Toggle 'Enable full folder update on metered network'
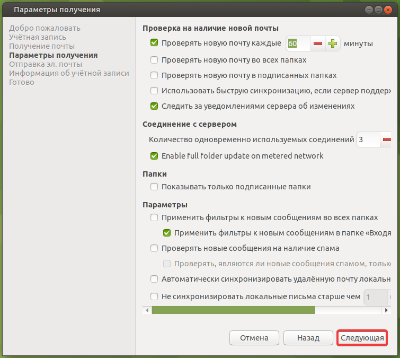This screenshot has height=358, width=400. (x=155, y=156)
